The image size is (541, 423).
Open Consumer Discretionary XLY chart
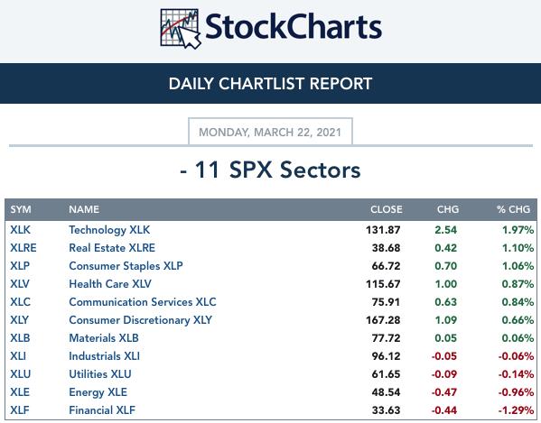point(140,320)
